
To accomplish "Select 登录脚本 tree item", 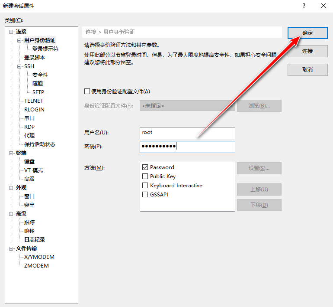I will [35, 58].
